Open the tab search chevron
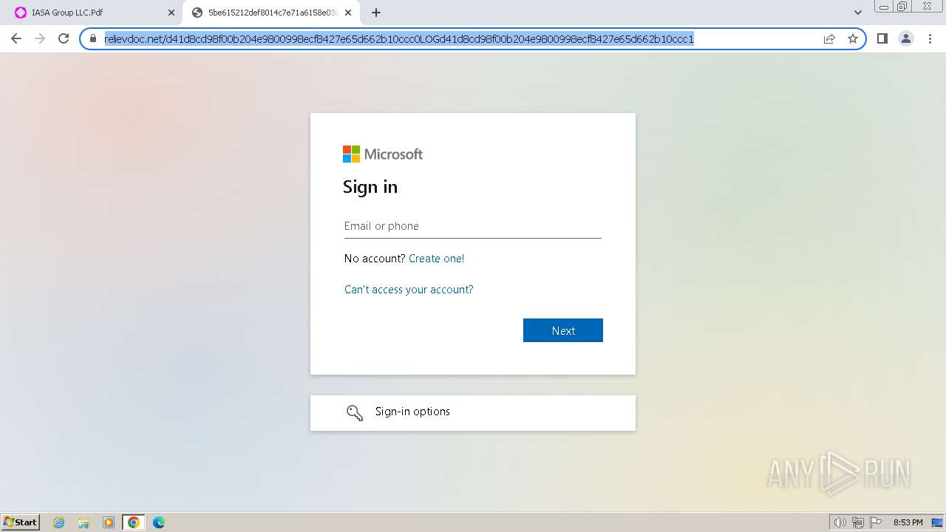 point(858,13)
